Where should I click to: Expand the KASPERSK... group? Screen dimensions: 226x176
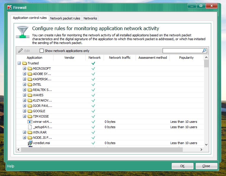(24, 79)
